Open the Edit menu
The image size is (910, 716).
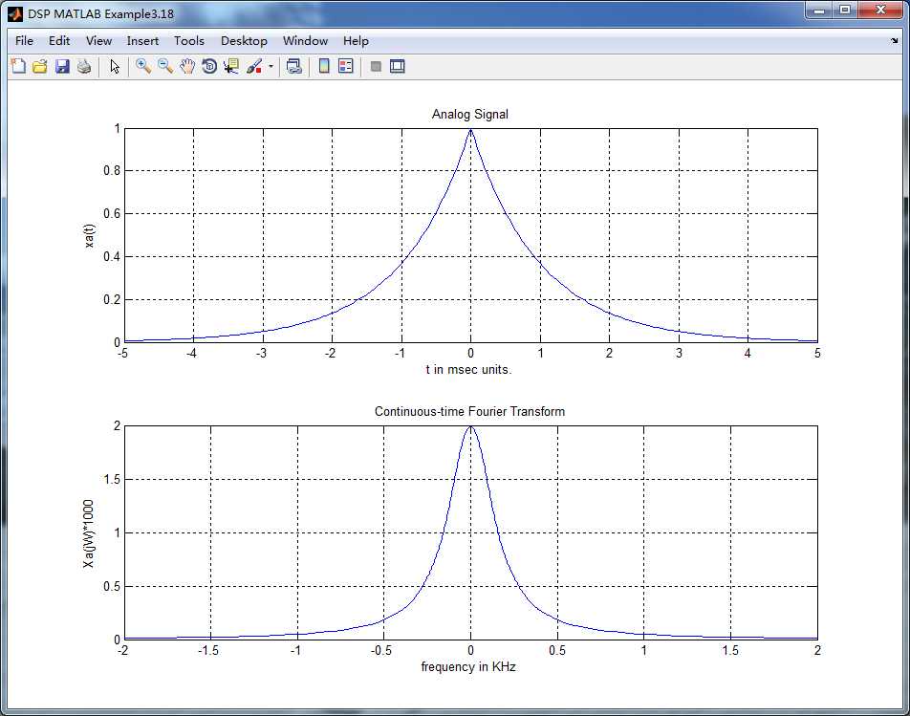coord(59,40)
